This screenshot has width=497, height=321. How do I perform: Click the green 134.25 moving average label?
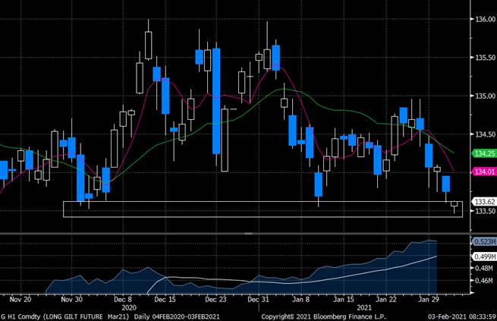click(484, 154)
